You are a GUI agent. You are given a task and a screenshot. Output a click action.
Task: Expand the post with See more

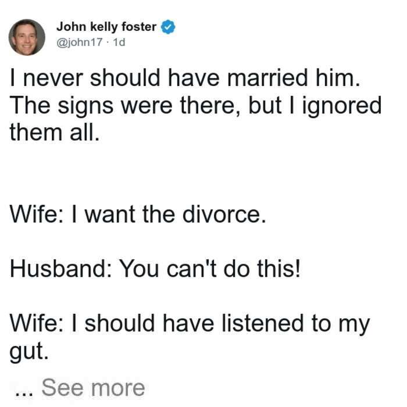coord(93,388)
